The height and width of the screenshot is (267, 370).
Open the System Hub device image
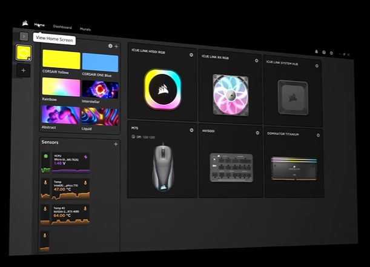click(x=293, y=97)
